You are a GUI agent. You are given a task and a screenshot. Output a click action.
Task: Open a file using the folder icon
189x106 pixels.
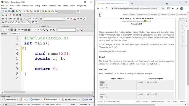pos(6,11)
